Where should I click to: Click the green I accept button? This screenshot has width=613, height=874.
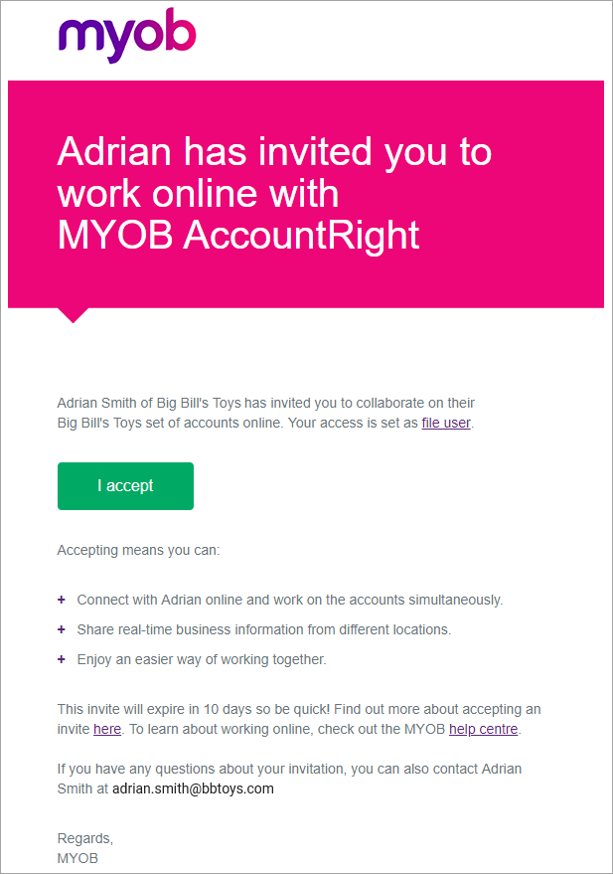pos(125,486)
